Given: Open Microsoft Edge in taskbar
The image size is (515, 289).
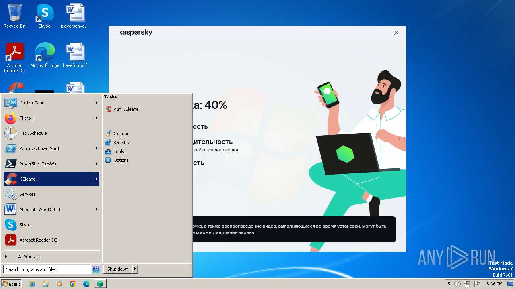Looking at the screenshot, I should 87,284.
